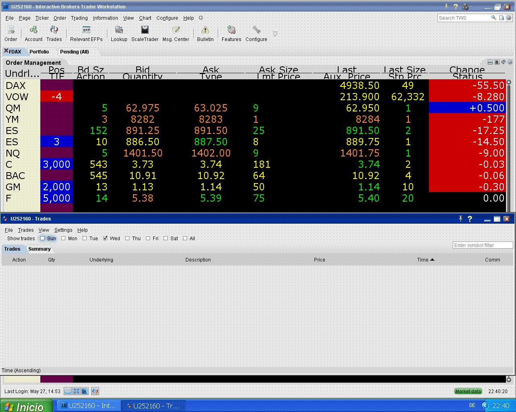Click the colorful round icon in status bar

[x=95, y=391]
